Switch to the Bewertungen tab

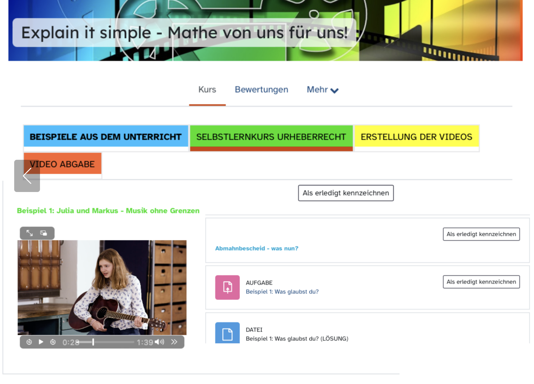click(x=261, y=90)
